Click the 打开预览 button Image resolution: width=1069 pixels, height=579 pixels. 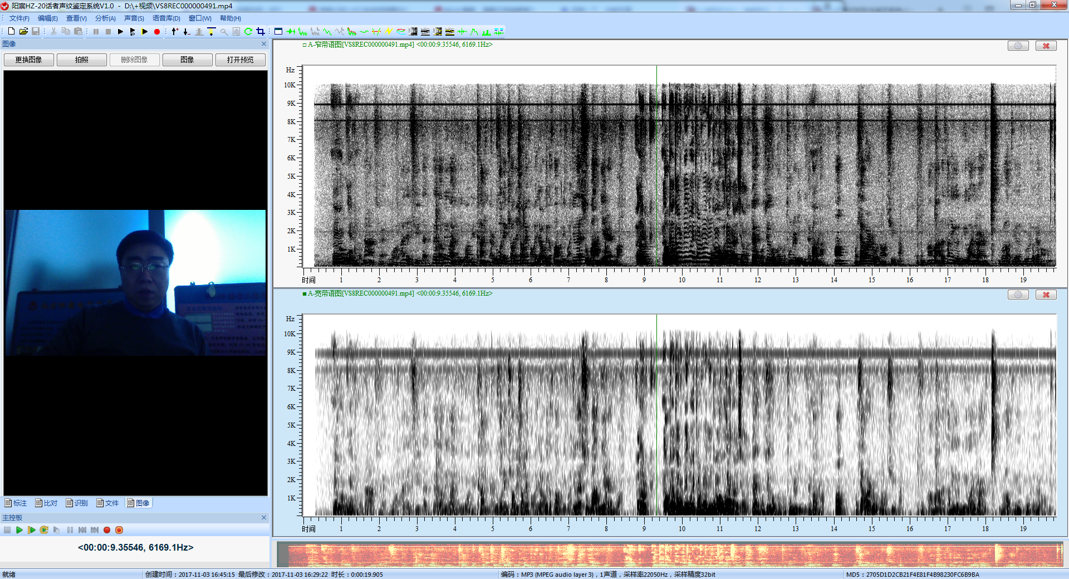(241, 60)
